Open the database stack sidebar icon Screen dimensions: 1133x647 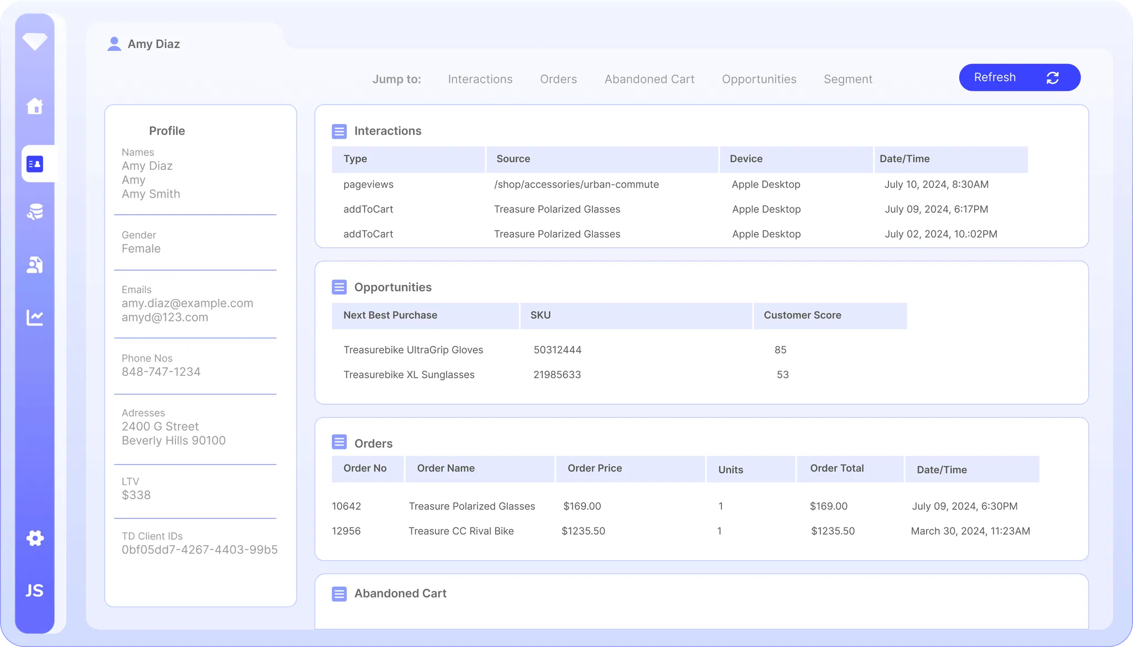tap(35, 212)
